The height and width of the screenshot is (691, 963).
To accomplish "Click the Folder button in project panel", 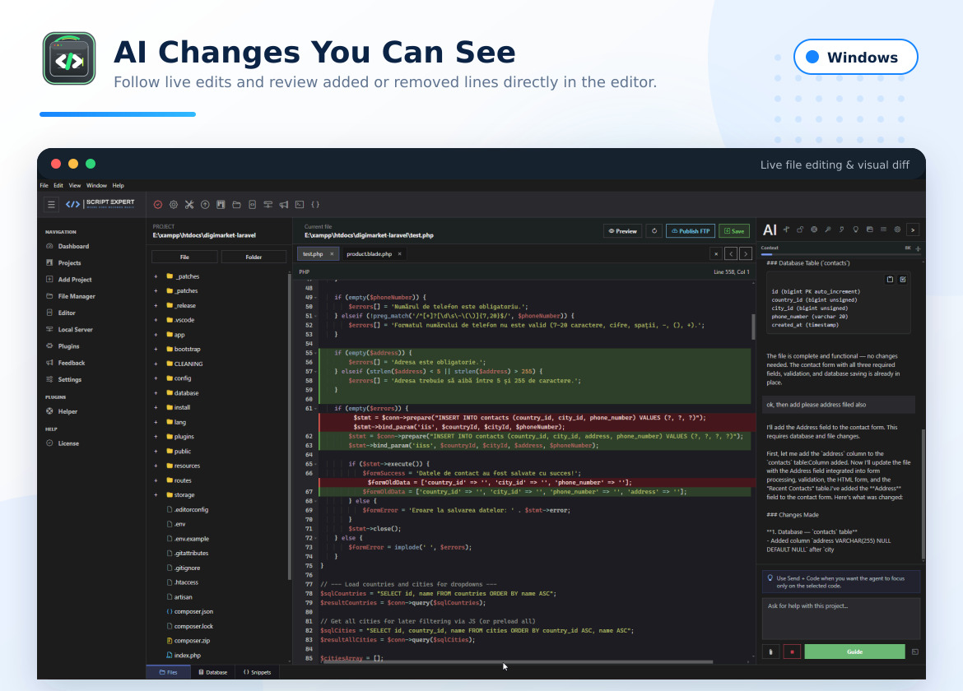I will pyautogui.click(x=254, y=257).
